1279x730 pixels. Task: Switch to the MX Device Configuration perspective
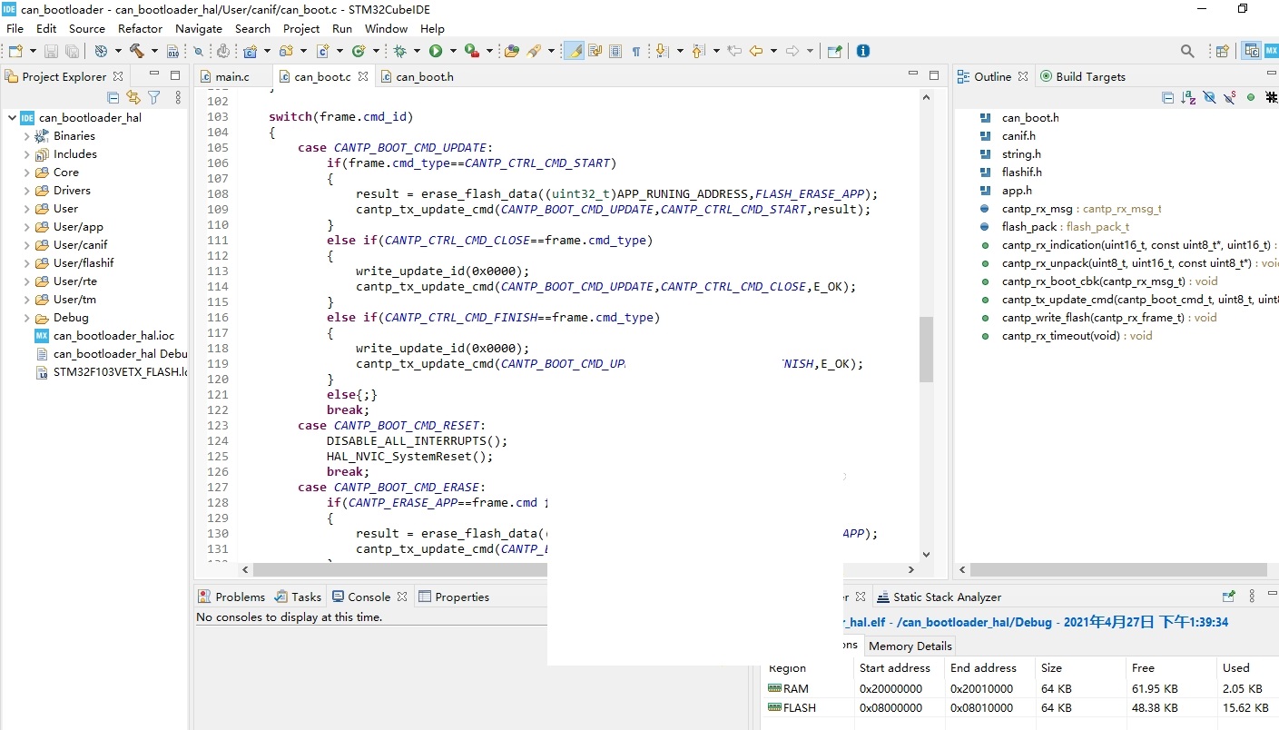point(1272,51)
